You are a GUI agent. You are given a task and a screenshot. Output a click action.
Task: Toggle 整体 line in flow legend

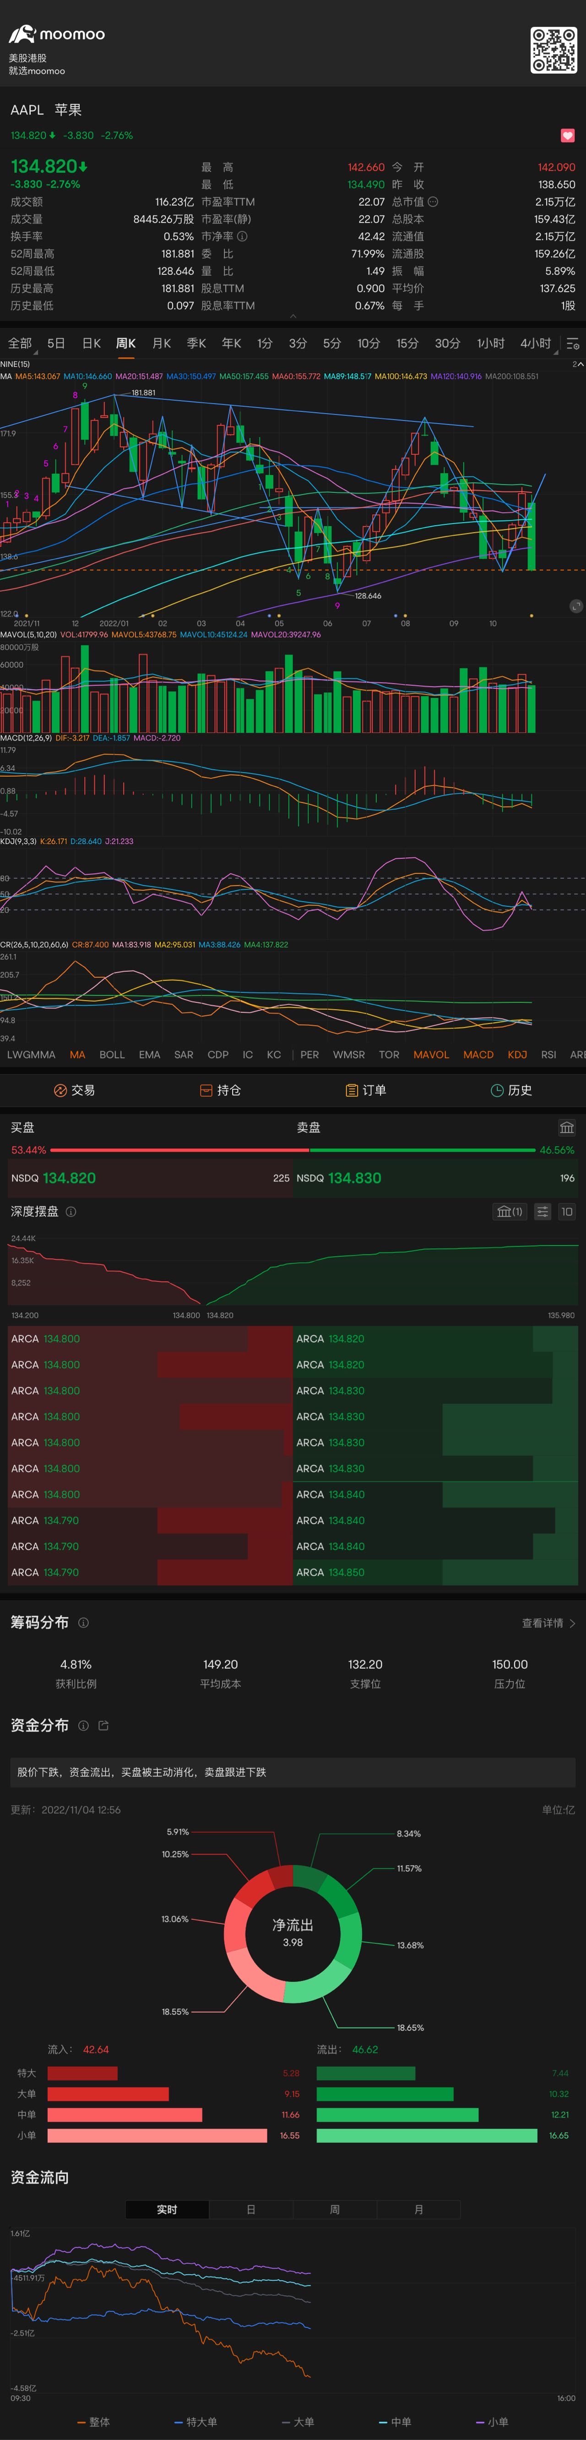[93, 2422]
